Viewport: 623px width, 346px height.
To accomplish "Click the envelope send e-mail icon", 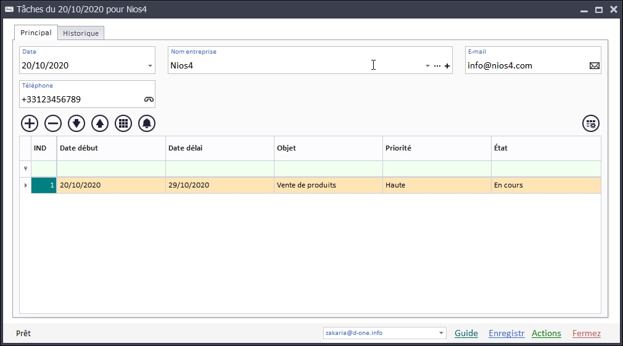I will point(594,66).
